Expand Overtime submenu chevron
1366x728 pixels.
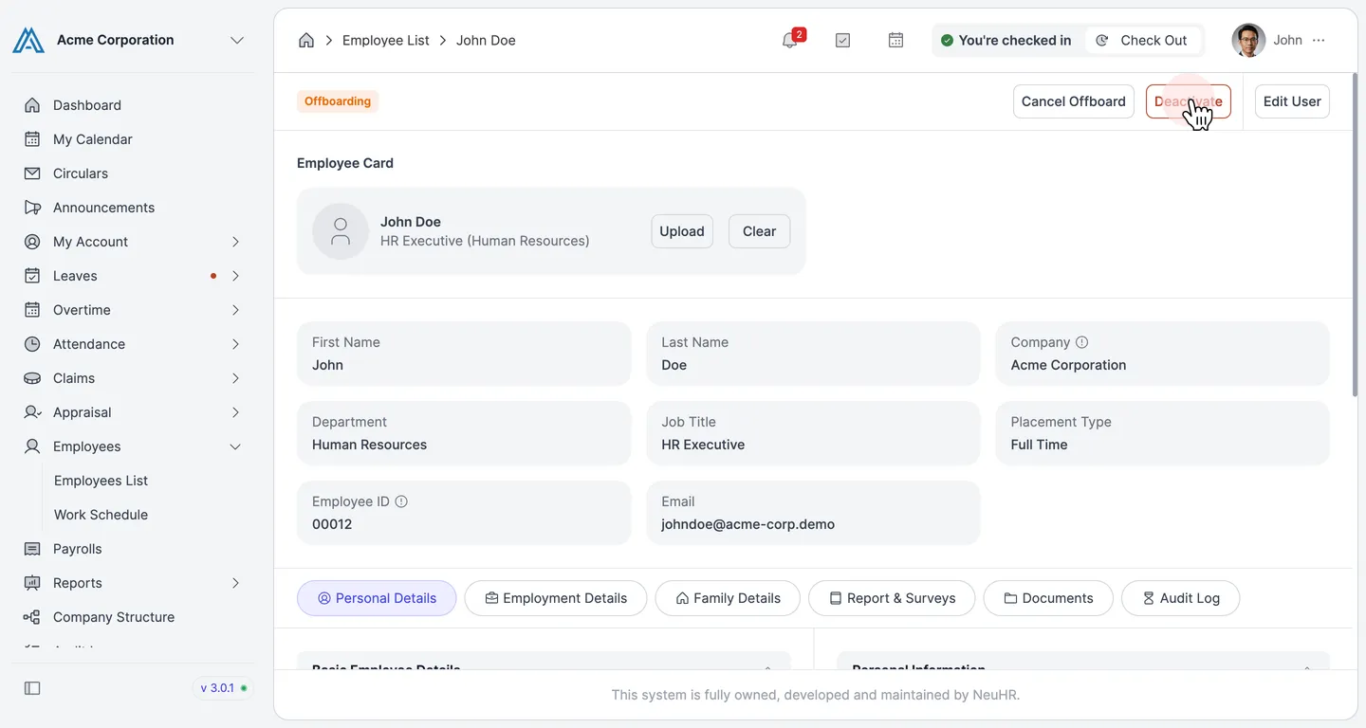235,310
